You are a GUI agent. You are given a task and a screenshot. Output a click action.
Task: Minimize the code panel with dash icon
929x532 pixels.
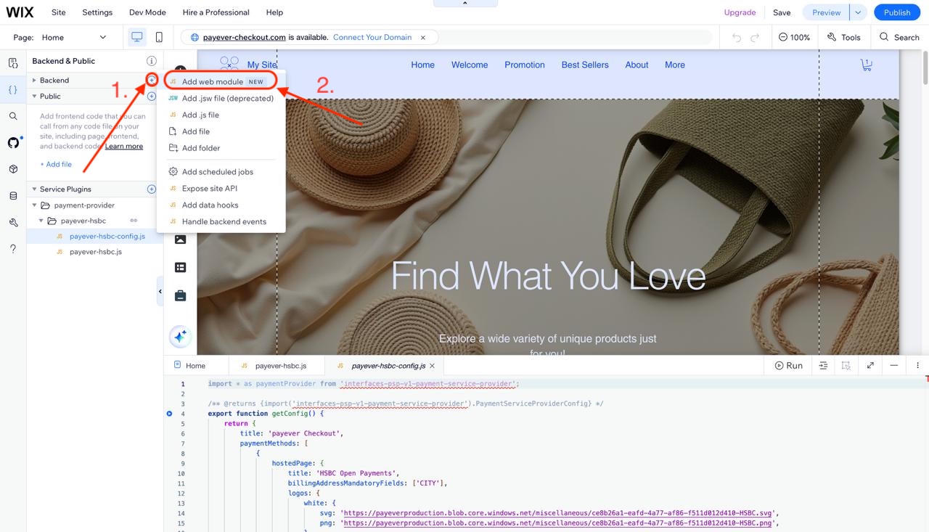894,366
